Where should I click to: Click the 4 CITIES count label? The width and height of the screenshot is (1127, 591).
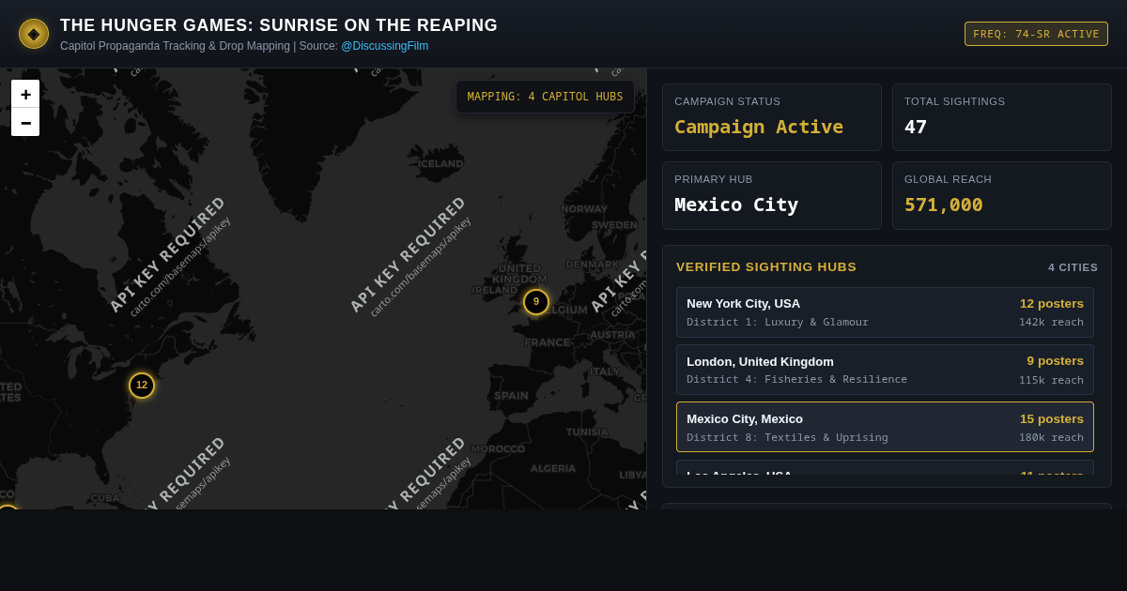tap(1073, 267)
